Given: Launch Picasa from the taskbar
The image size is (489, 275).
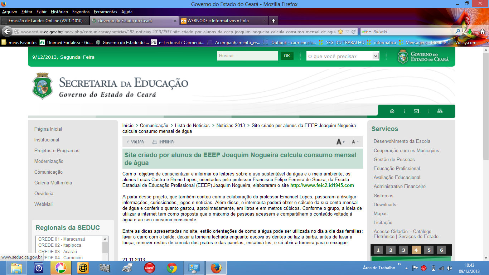Looking at the screenshot, I should [61, 268].
